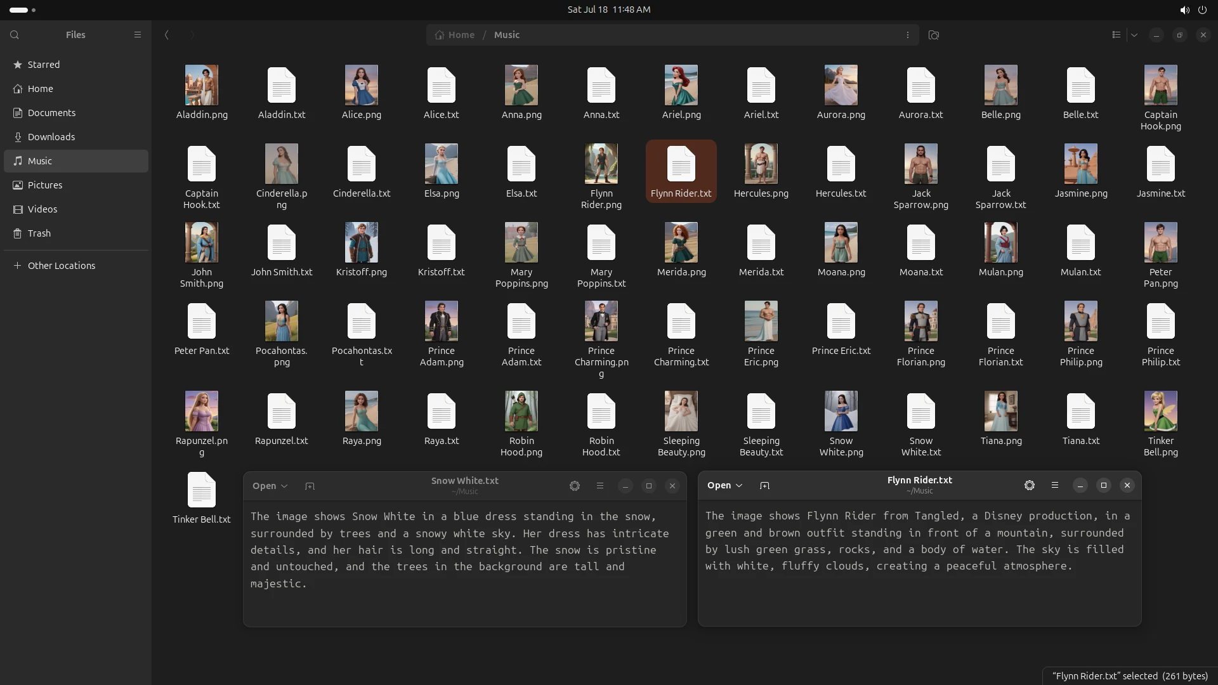Select John Smith.txt file icon
Viewport: 1218px width, 685px height.
282,242
